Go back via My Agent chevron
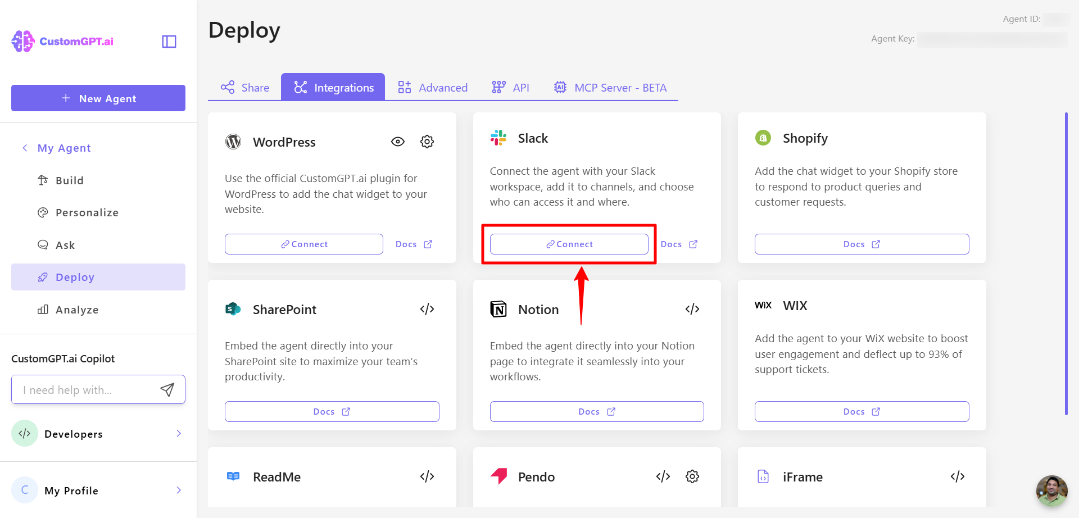This screenshot has width=1079, height=518. pyautogui.click(x=25, y=148)
